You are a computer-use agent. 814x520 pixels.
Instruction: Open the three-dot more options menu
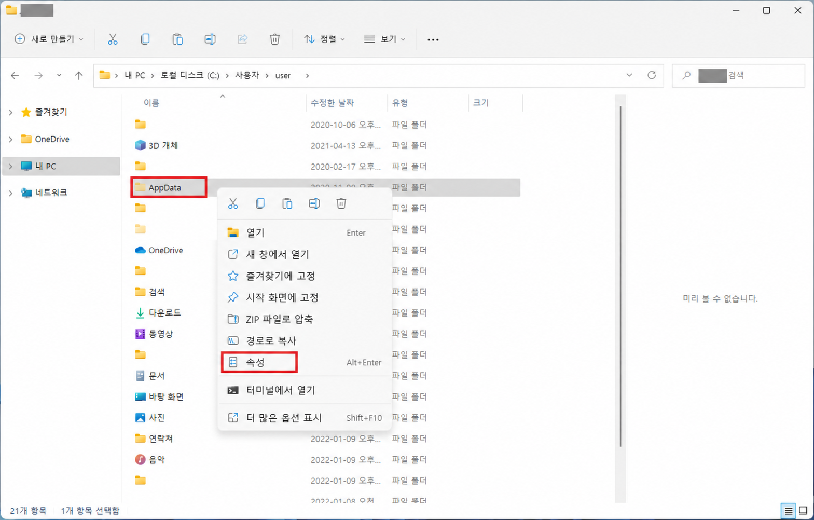pyautogui.click(x=433, y=39)
